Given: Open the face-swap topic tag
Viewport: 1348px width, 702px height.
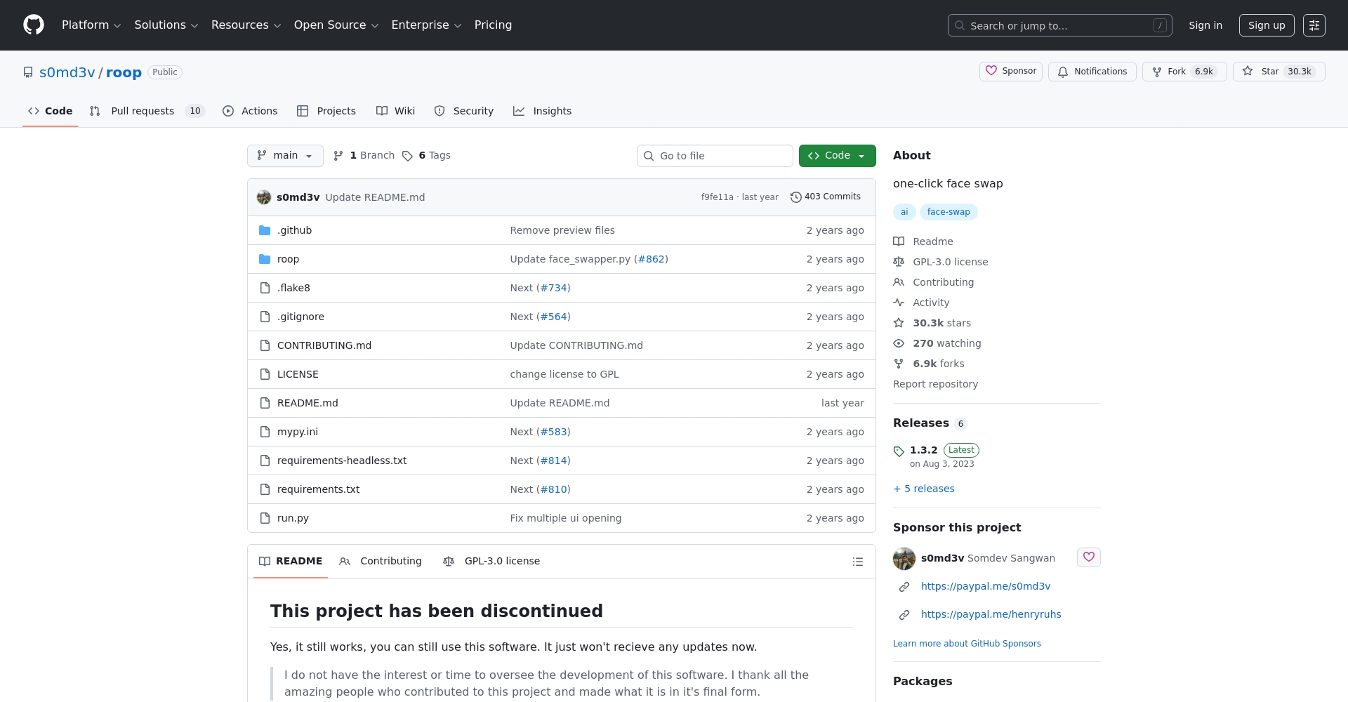Looking at the screenshot, I should (x=948, y=212).
